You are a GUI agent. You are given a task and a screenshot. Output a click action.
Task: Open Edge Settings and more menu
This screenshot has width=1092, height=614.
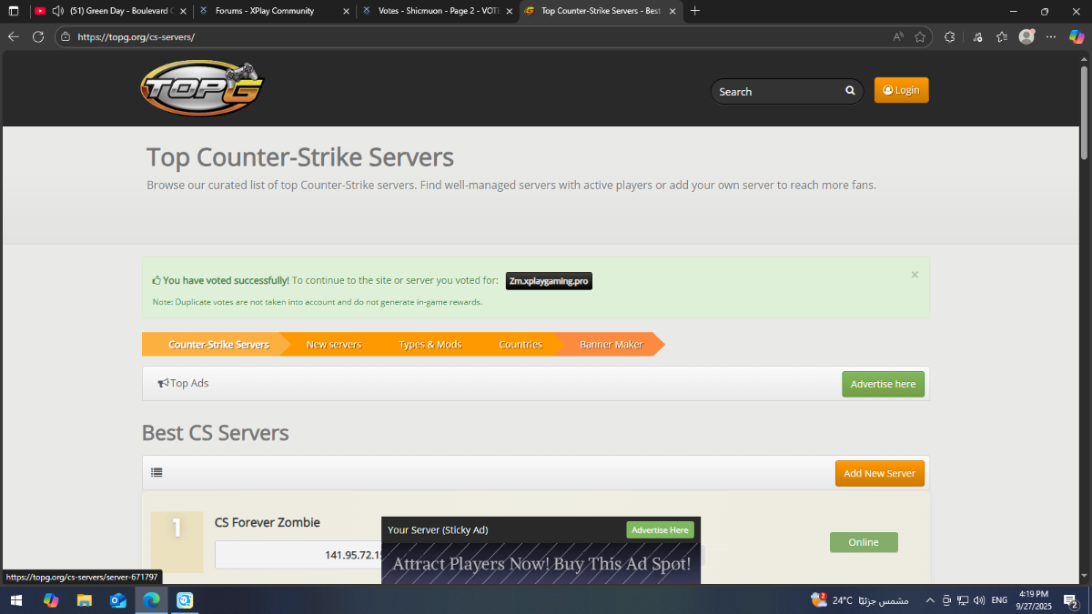point(1051,37)
